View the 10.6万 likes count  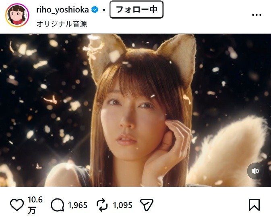(35, 205)
